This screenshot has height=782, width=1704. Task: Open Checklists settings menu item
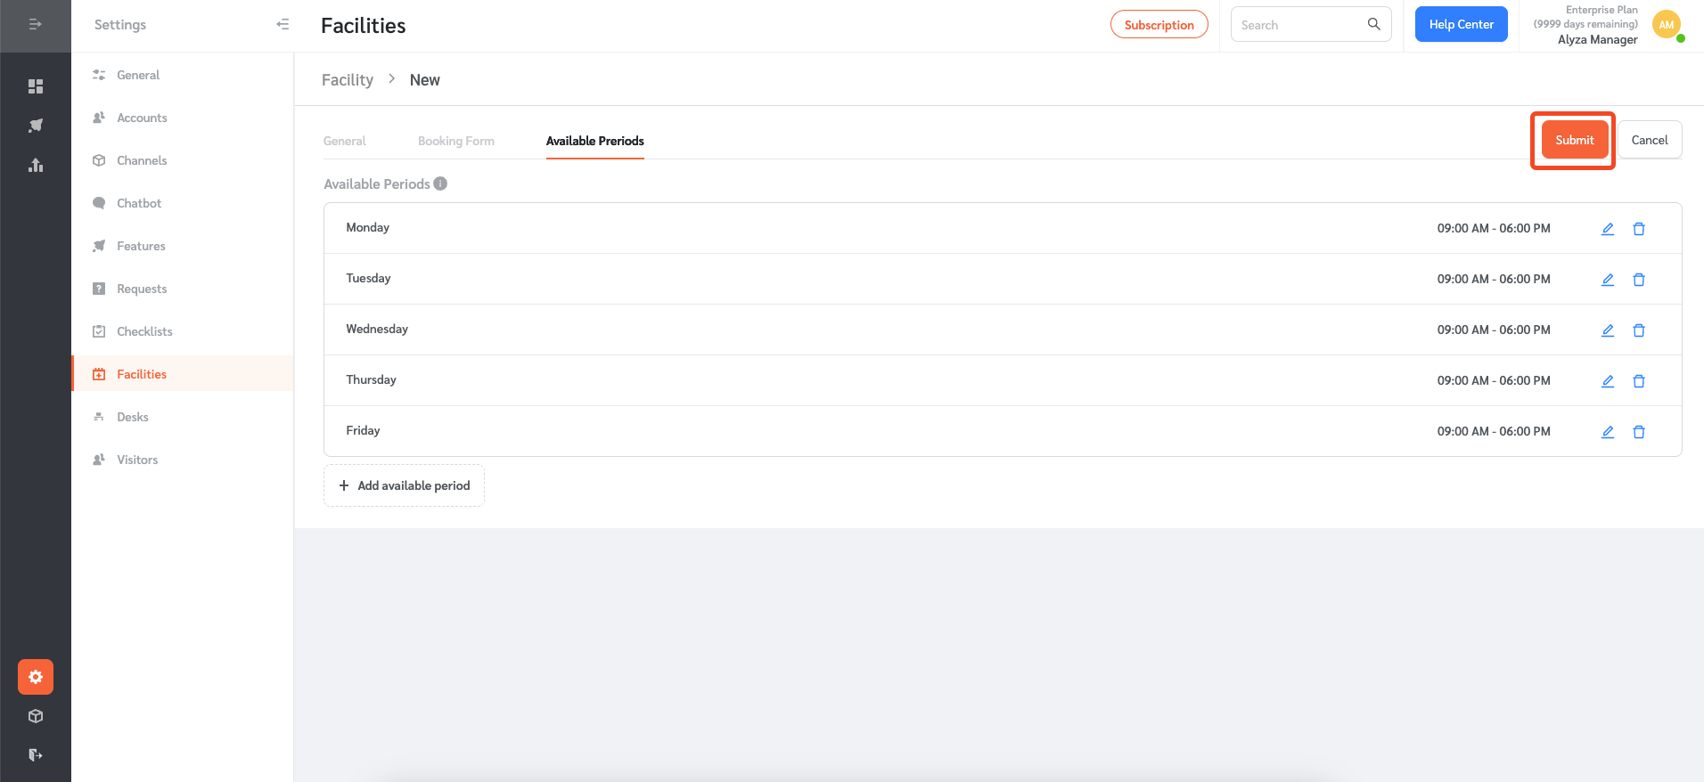pos(183,331)
